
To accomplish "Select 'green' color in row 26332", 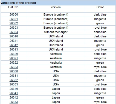I will pos(100,80).
